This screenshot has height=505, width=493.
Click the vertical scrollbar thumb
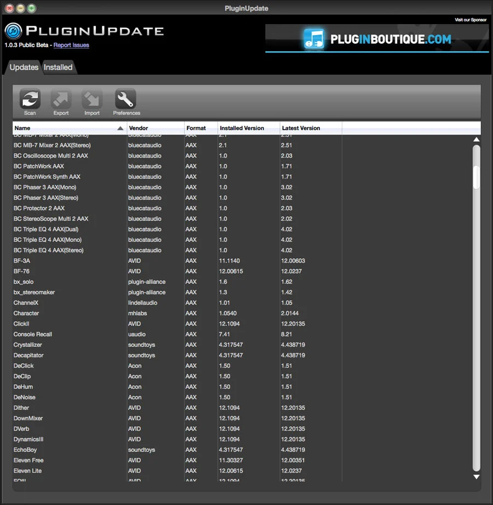coord(476,177)
